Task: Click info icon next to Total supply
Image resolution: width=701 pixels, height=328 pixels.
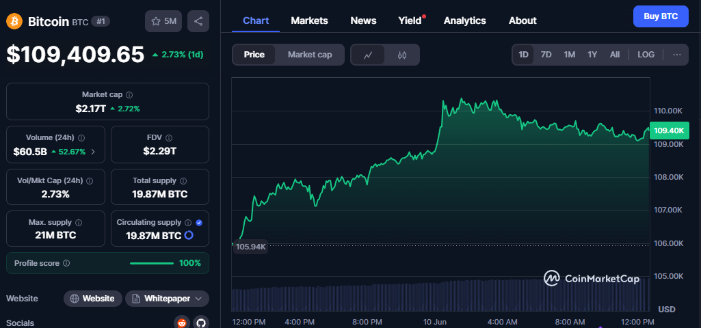Action: 183,181
